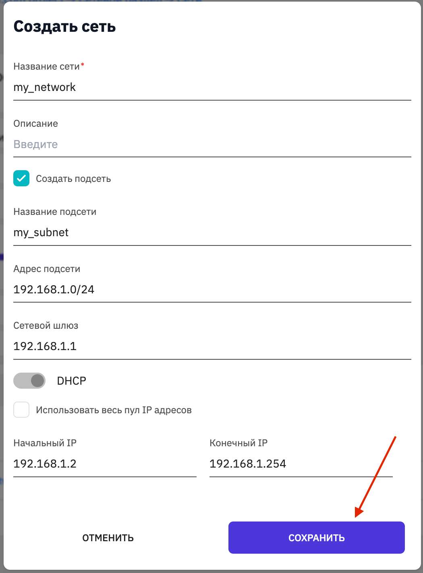Focus the Описание field with Введите placeholder
Image resolution: width=423 pixels, height=573 pixels.
tap(212, 144)
